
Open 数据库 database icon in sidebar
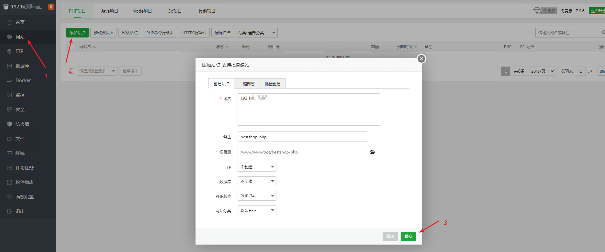9,66
